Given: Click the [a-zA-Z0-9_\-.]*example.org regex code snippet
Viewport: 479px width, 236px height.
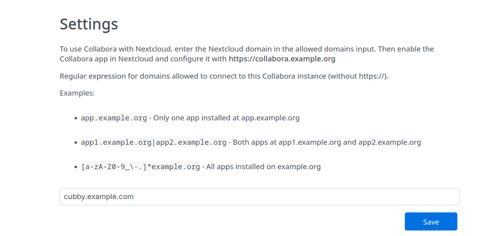Looking at the screenshot, I should 140,167.
